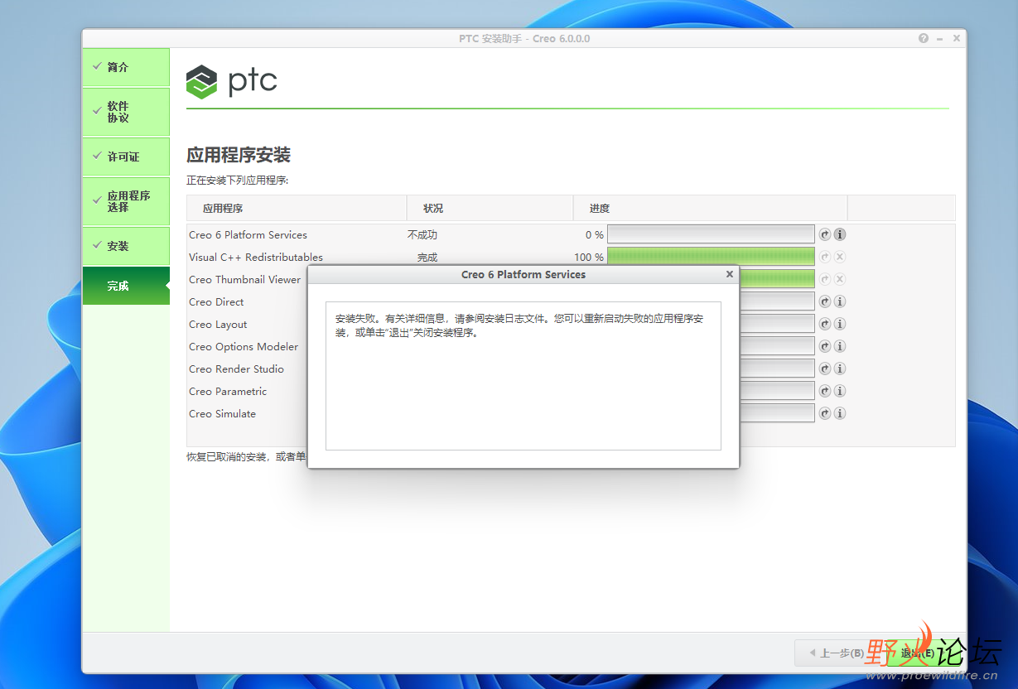Select the 完成 step

126,286
